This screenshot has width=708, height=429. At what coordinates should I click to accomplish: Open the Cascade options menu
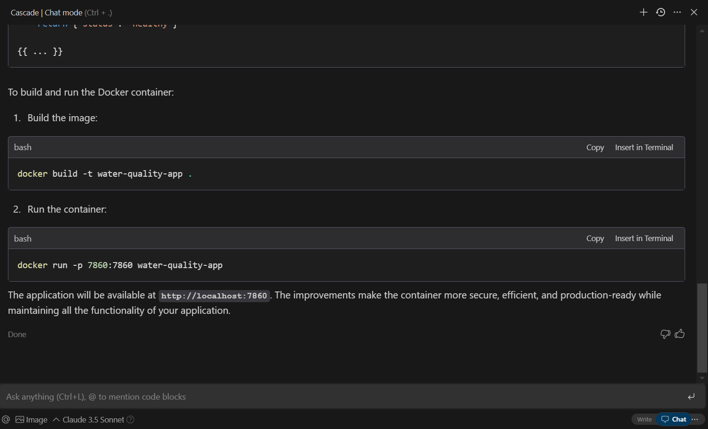[677, 12]
